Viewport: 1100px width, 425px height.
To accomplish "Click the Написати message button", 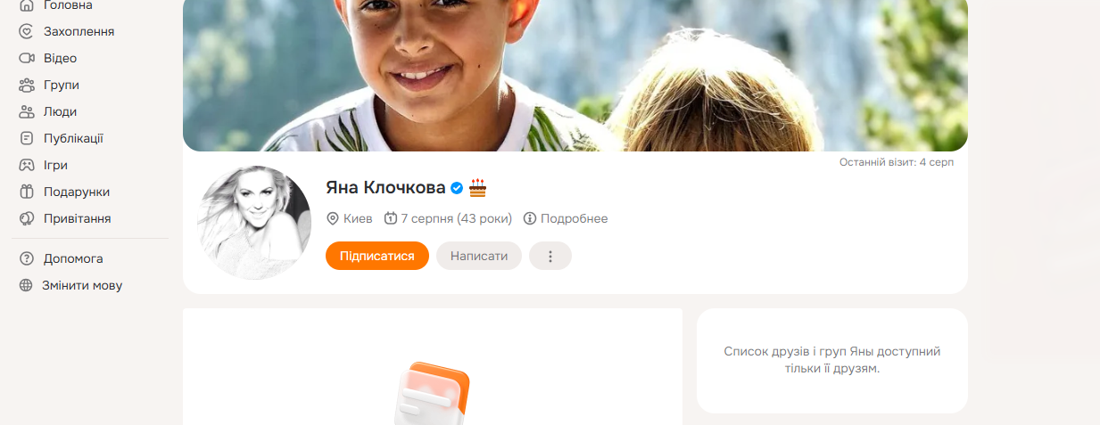I will 479,256.
